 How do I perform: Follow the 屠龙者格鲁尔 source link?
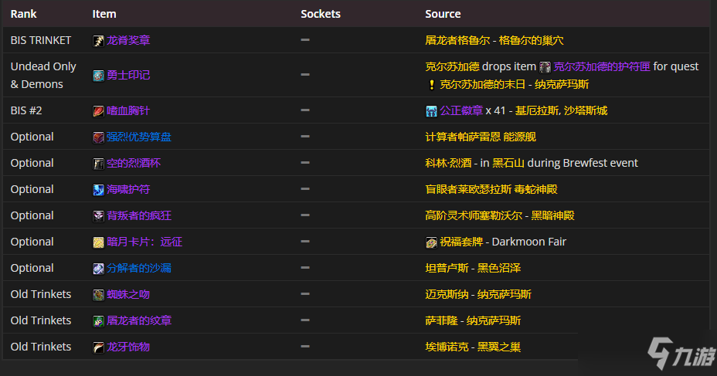457,40
